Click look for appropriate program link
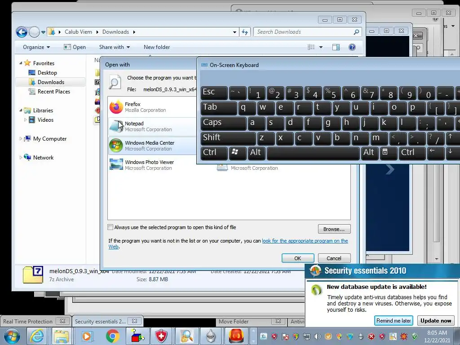The image size is (460, 345). [305, 241]
